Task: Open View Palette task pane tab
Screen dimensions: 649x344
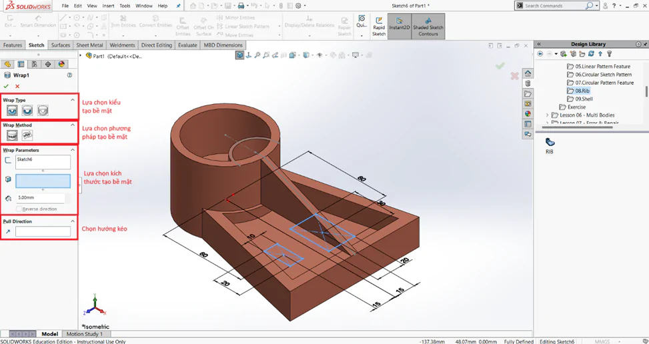Action: pos(528,104)
